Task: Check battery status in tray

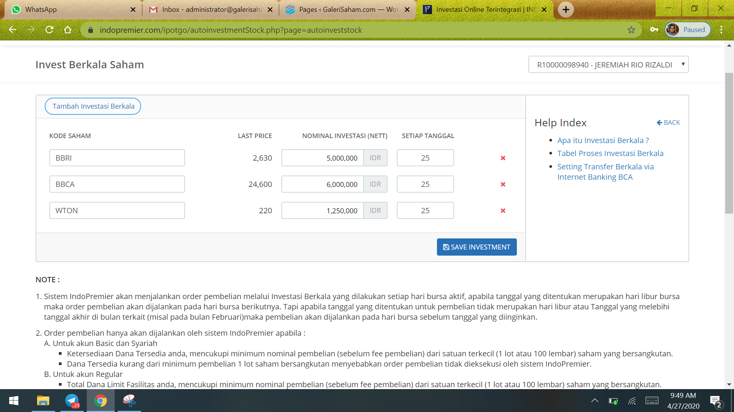Action: click(x=613, y=401)
